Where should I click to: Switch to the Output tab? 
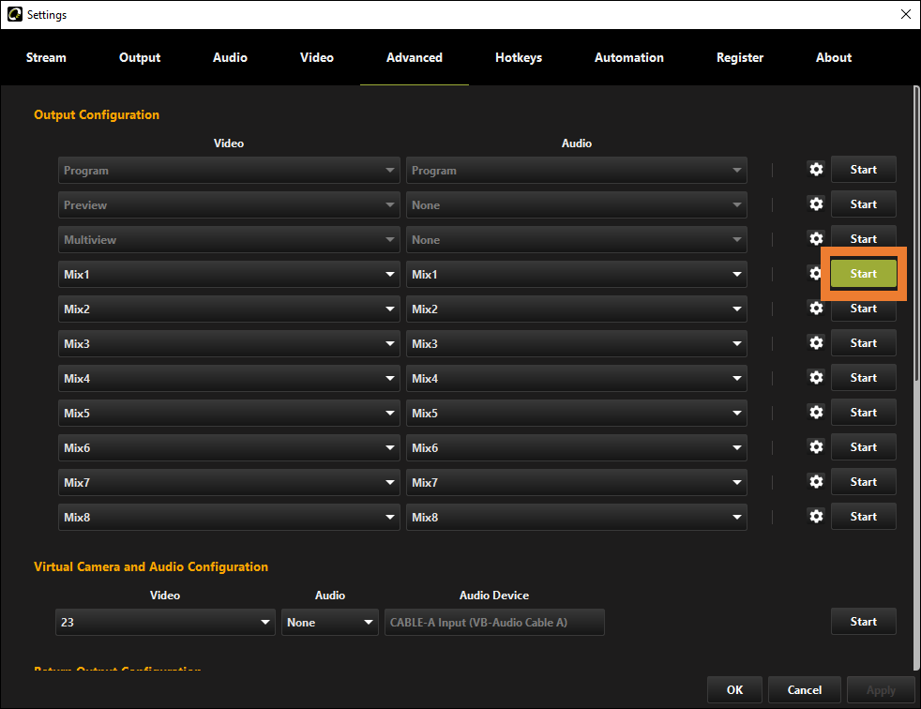point(140,57)
